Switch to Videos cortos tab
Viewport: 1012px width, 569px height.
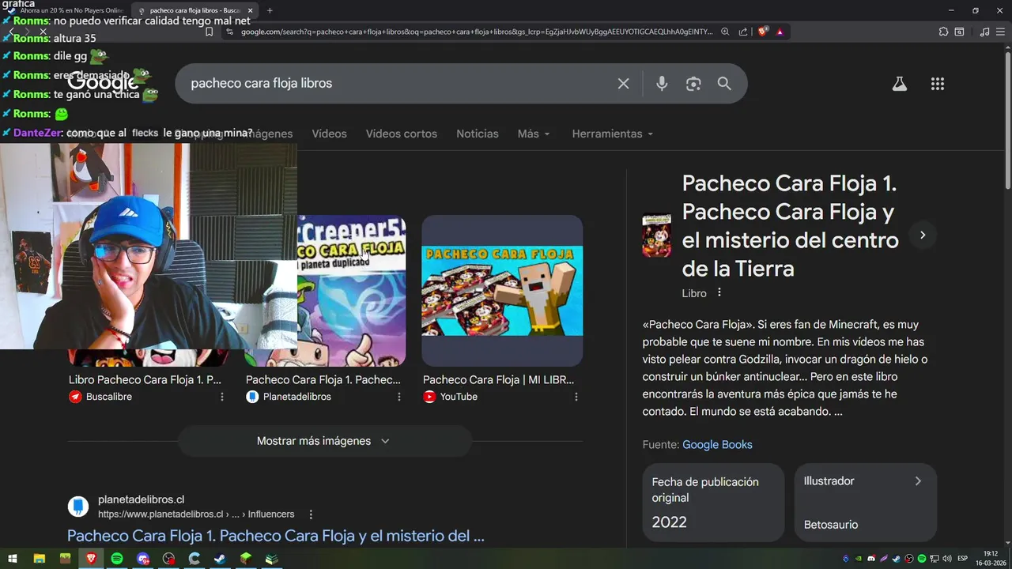point(402,134)
